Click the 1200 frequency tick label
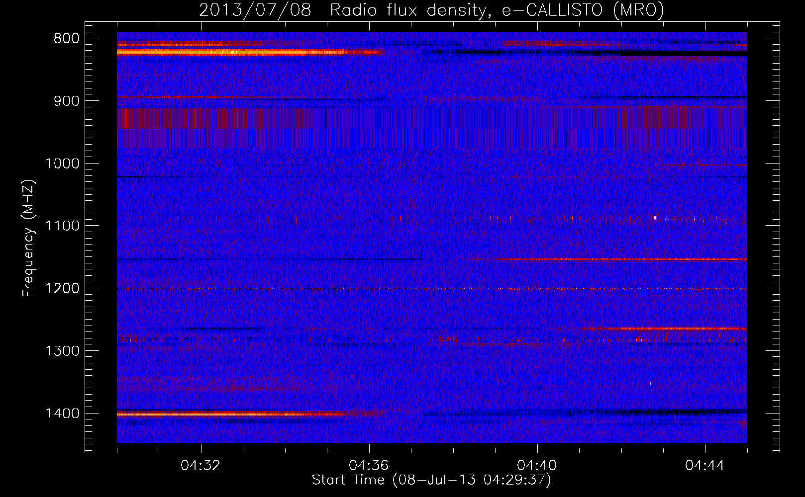 click(x=62, y=289)
